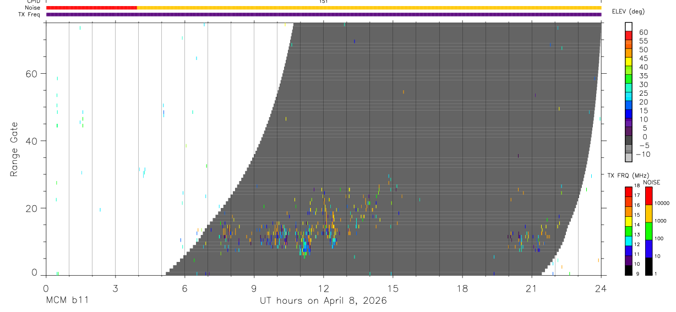
Task: Select red TX FRQ swatch between 18 and 17
Action: (629, 191)
